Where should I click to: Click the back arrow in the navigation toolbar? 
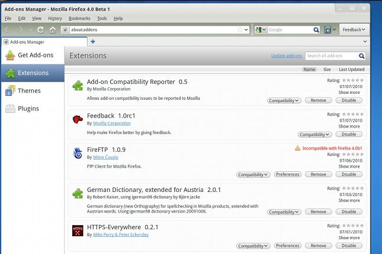point(8,30)
